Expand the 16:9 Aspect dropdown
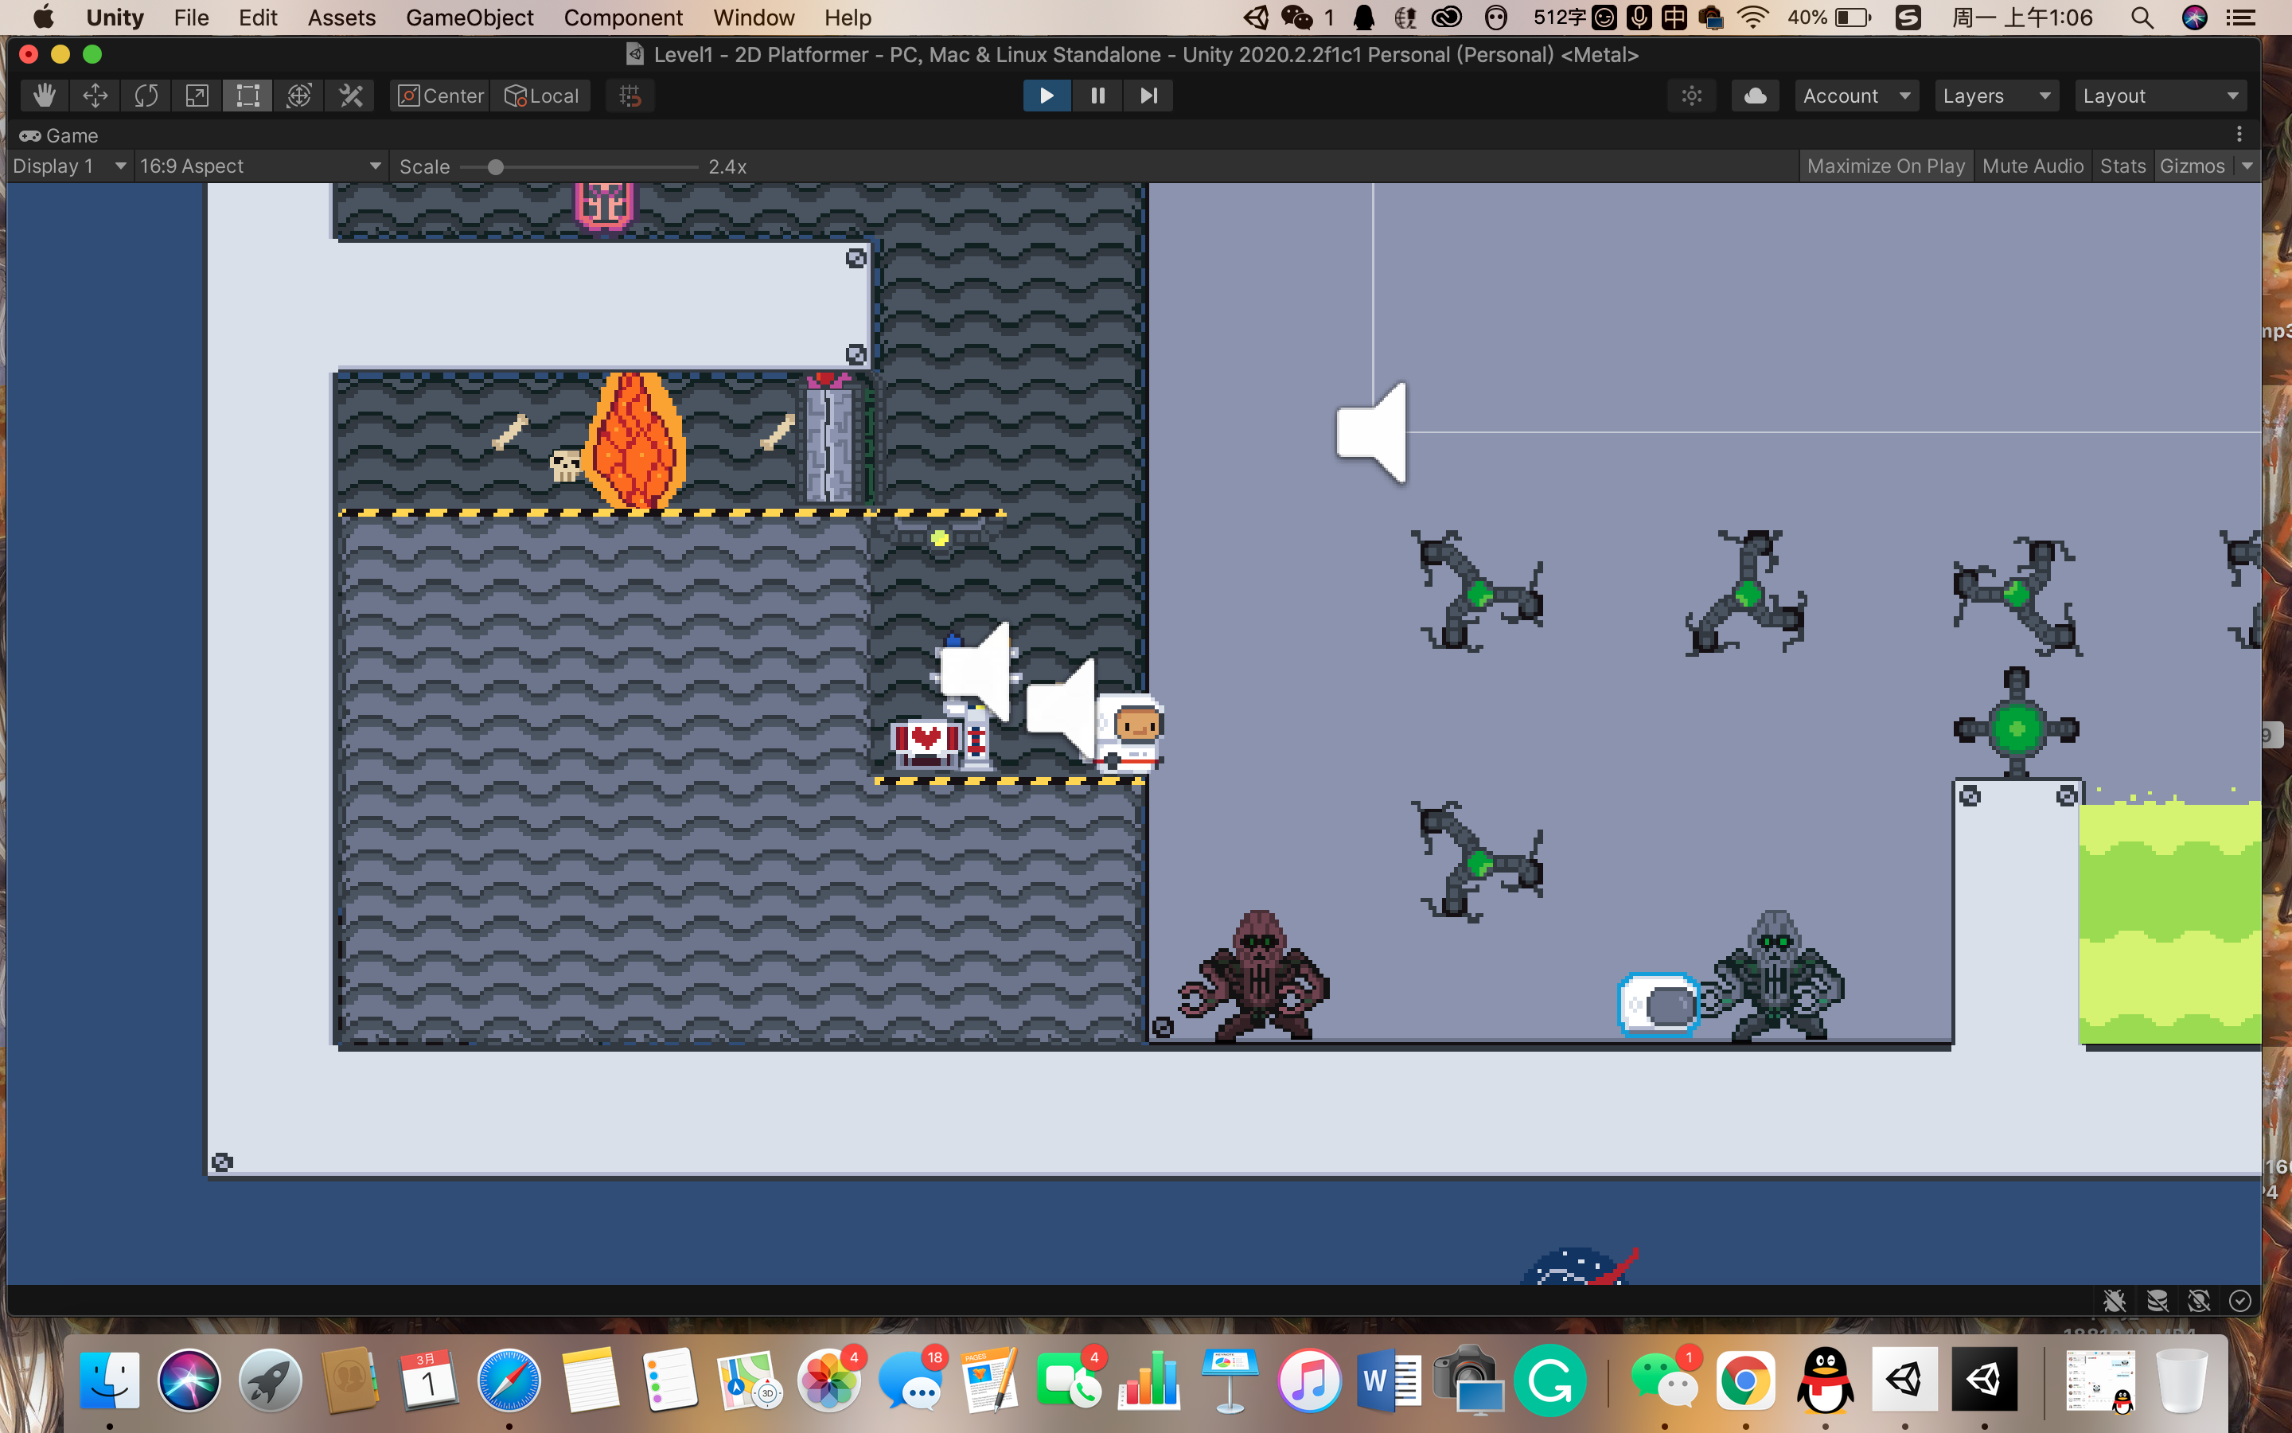The width and height of the screenshot is (2292, 1433). click(x=259, y=166)
